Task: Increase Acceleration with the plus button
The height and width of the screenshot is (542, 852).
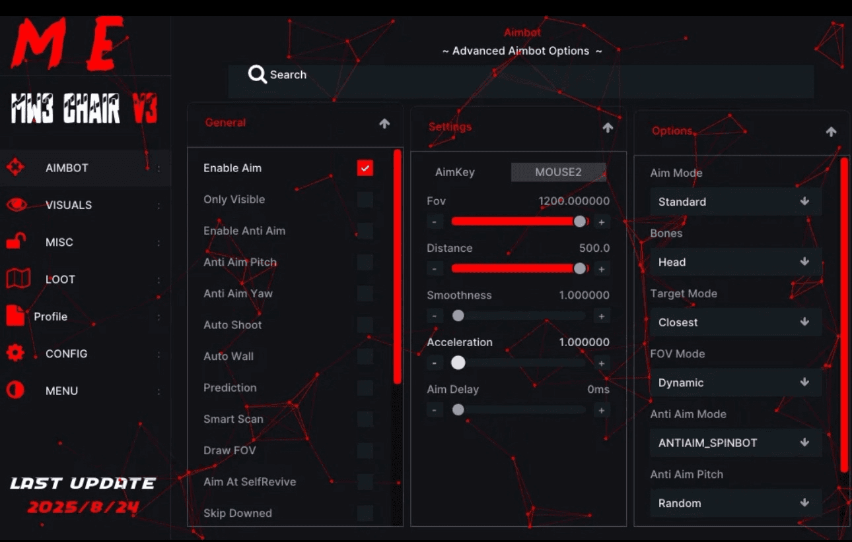Action: click(x=602, y=363)
